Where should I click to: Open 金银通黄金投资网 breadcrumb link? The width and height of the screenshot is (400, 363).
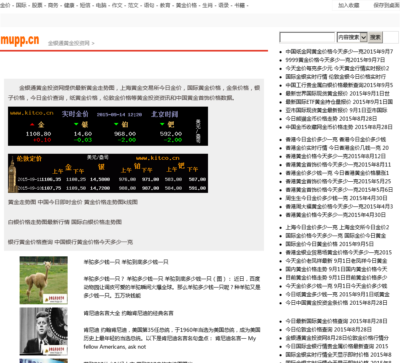point(69,43)
